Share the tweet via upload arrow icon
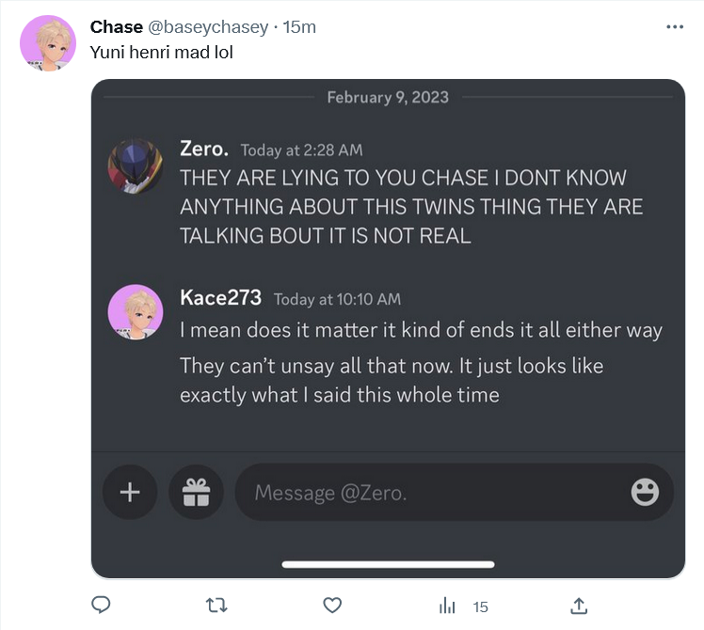704x630 pixels. [x=579, y=606]
